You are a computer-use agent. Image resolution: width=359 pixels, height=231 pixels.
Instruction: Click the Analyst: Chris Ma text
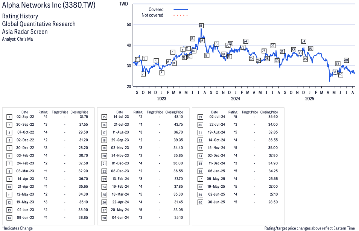tap(17, 39)
